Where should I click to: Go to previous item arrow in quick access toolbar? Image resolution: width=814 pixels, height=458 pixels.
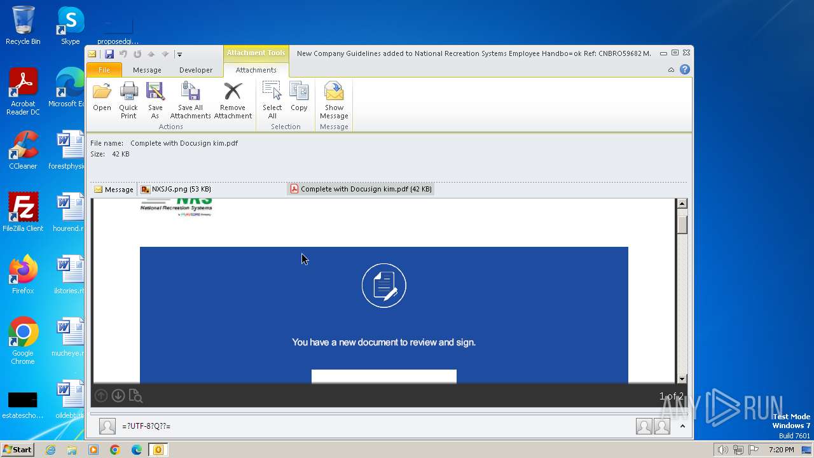151,54
